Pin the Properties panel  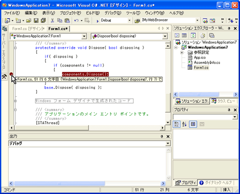229,110
